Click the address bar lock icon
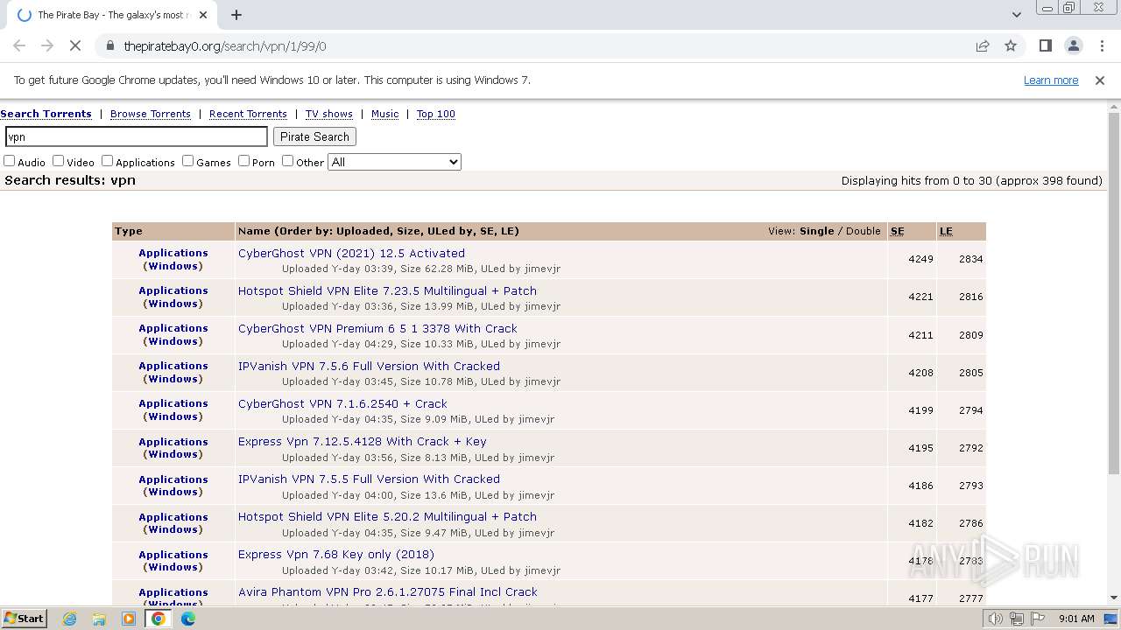1121x630 pixels. click(x=109, y=45)
